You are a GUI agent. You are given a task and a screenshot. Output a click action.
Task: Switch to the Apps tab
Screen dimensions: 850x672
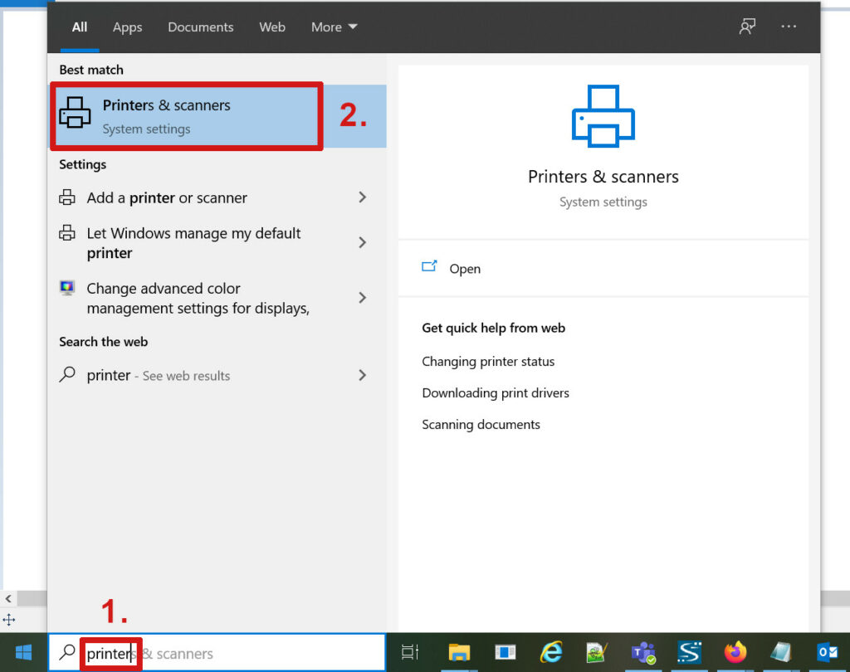127,27
